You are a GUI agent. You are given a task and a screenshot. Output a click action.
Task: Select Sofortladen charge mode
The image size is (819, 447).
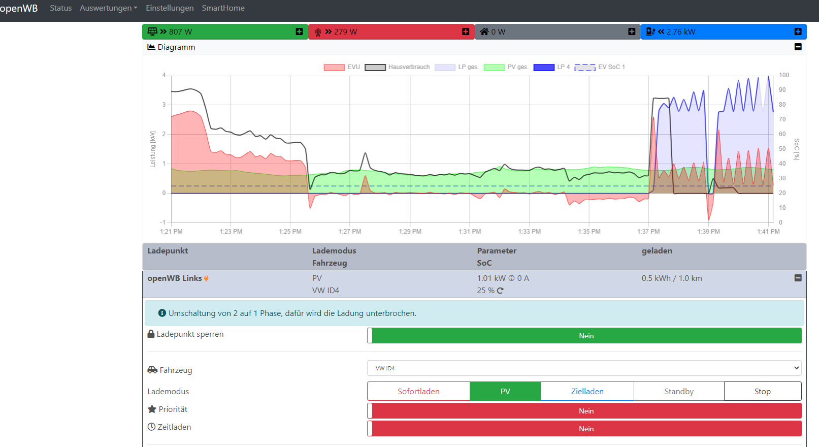tap(418, 391)
